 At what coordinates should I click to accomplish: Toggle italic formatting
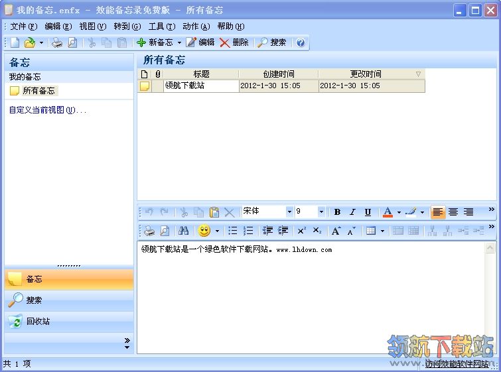pos(352,212)
